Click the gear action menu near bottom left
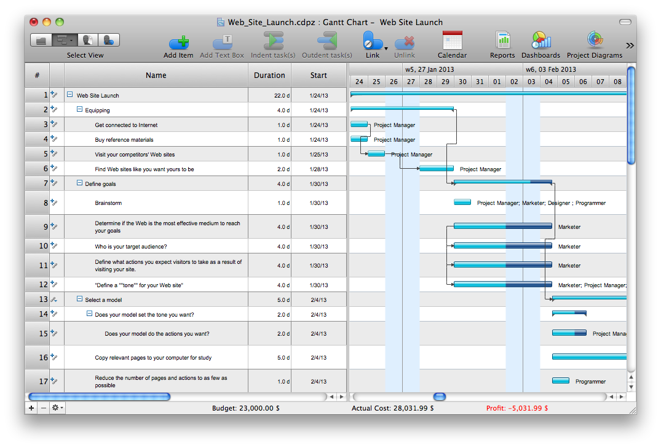Viewport: 661px width, 448px height. pos(55,407)
